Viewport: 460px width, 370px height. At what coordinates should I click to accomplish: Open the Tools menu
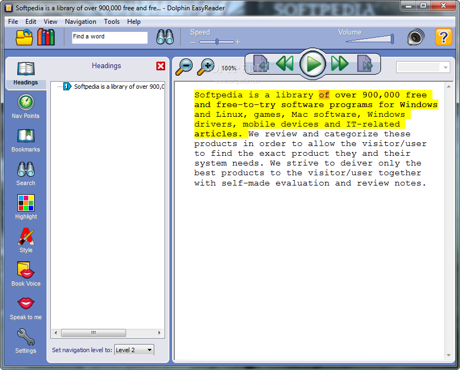[x=111, y=22]
